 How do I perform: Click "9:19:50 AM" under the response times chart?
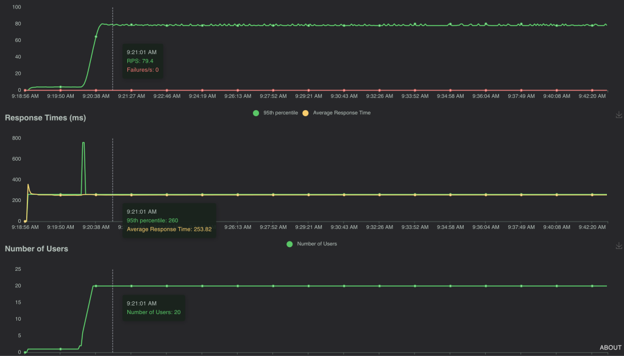tap(60, 227)
